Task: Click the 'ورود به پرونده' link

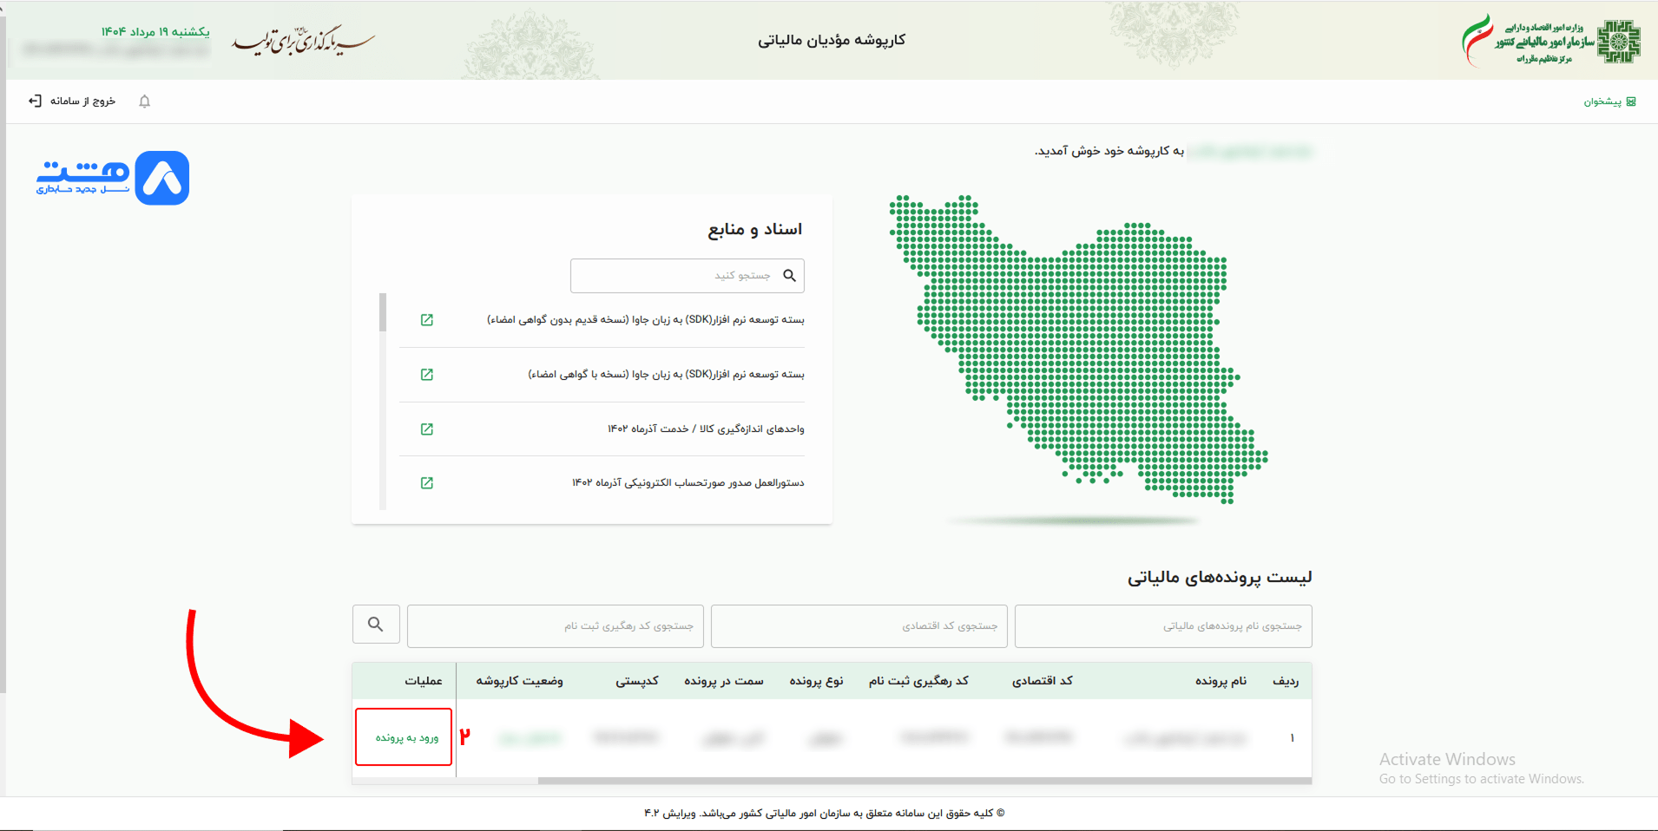Action: (406, 738)
